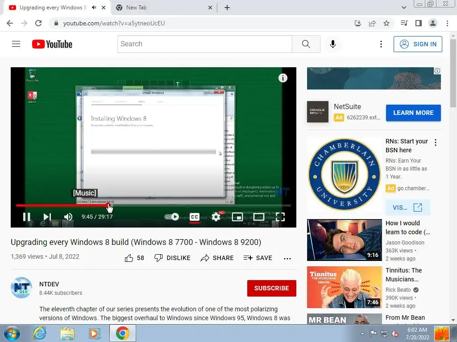Open ad info icon on banner
The height and width of the screenshot is (342, 457).
[x=437, y=71]
